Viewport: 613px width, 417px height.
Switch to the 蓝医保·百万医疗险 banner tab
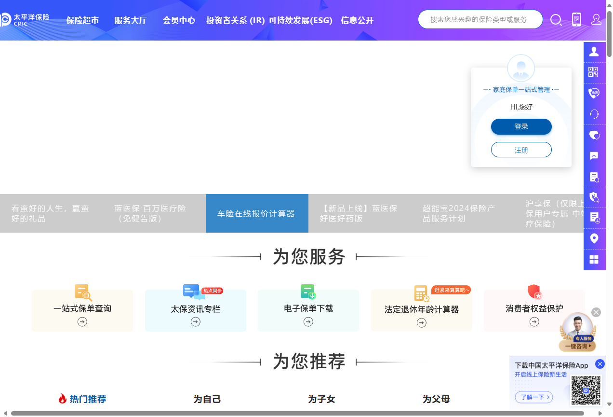click(153, 213)
